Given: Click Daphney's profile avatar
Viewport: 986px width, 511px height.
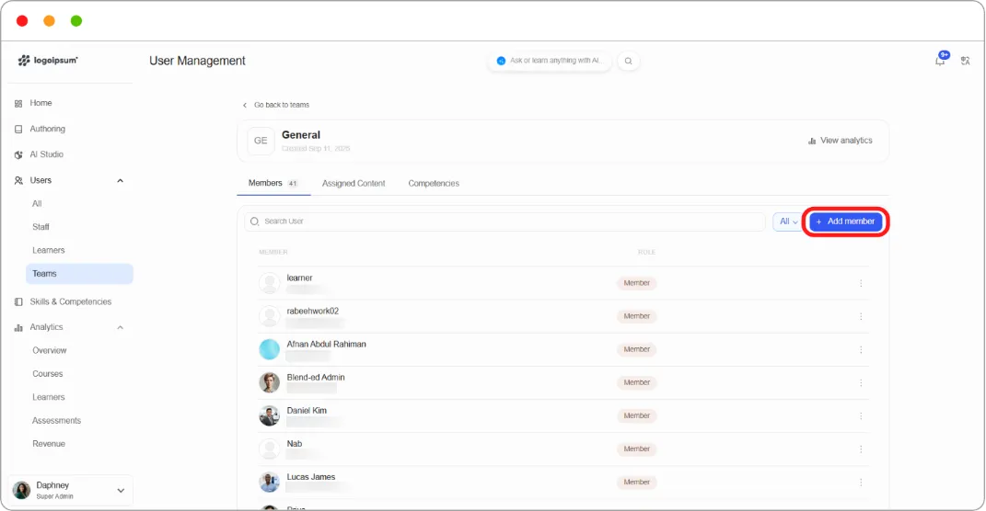Looking at the screenshot, I should (21, 490).
